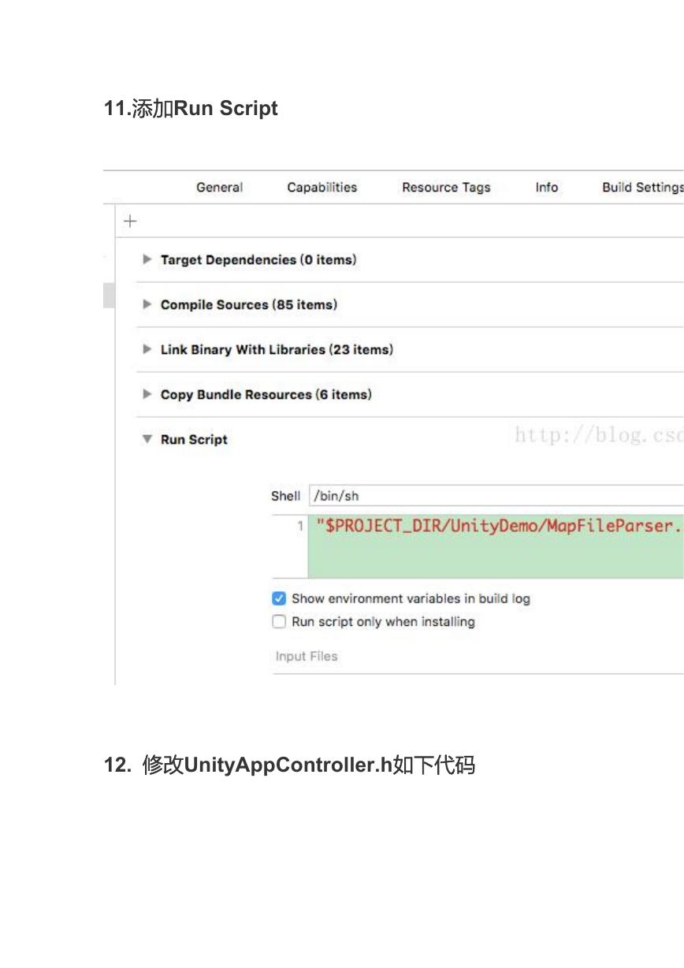Go to the Info tab
Image resolution: width=684 pixels, height=968 pixels.
click(x=547, y=188)
